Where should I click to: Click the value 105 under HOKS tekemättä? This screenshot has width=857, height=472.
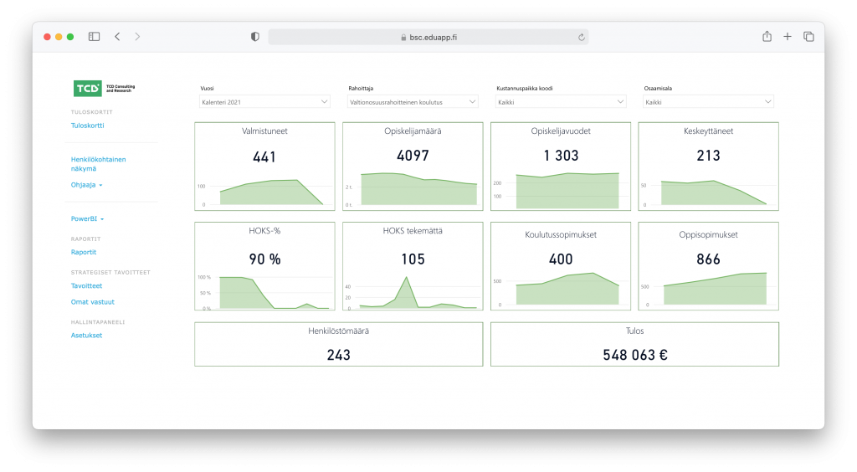[x=413, y=259]
